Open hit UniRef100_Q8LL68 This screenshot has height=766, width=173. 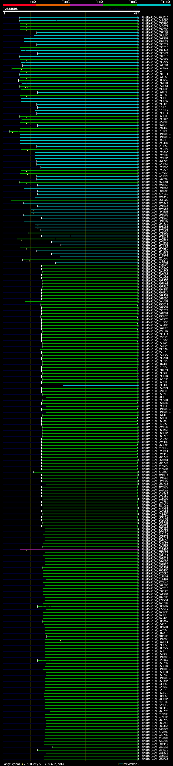point(155,35)
